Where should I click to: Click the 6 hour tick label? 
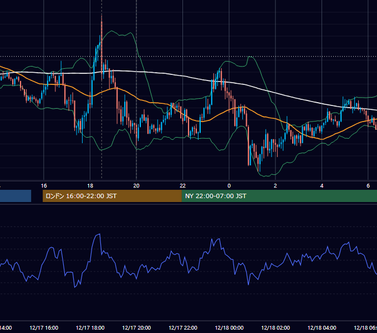(368, 186)
